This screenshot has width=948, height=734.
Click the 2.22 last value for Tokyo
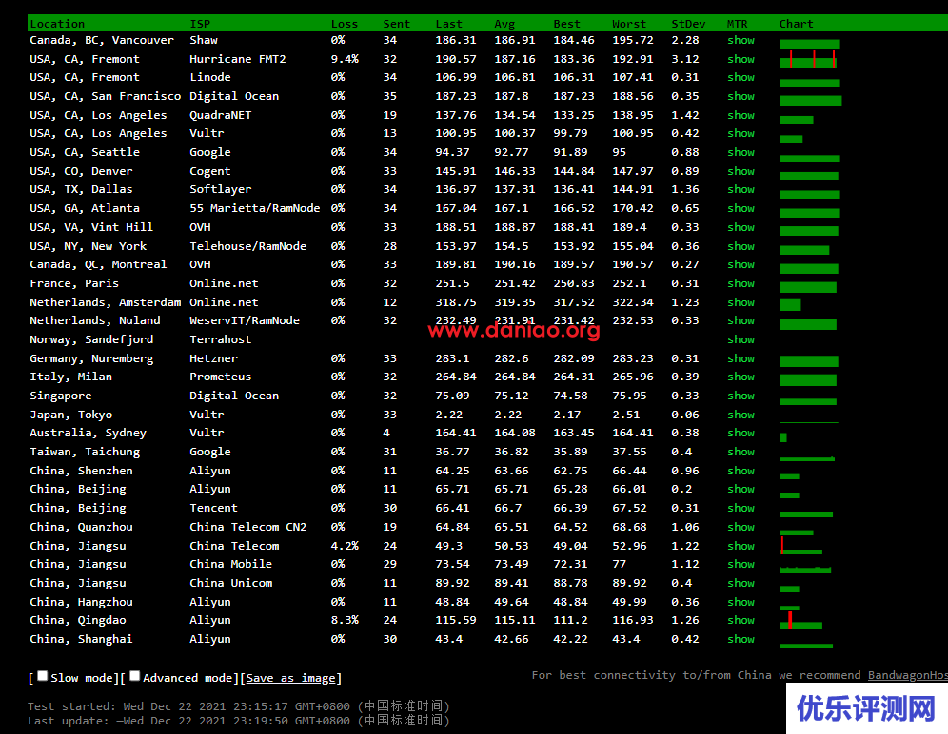[x=449, y=415]
